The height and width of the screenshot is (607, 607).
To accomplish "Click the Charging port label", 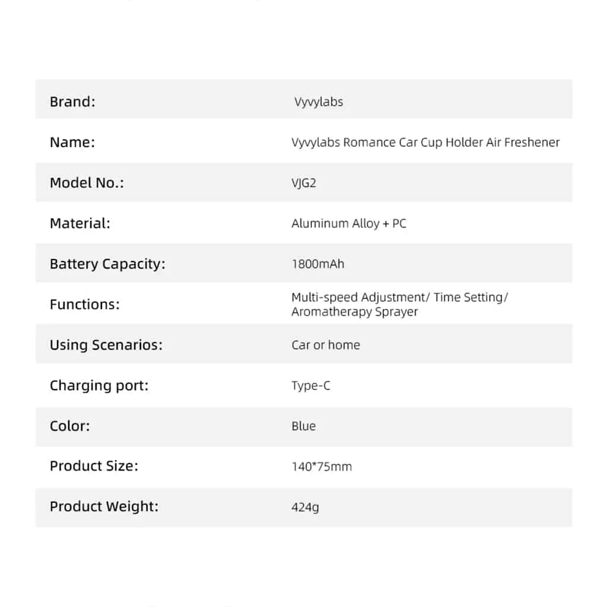I will point(99,385).
